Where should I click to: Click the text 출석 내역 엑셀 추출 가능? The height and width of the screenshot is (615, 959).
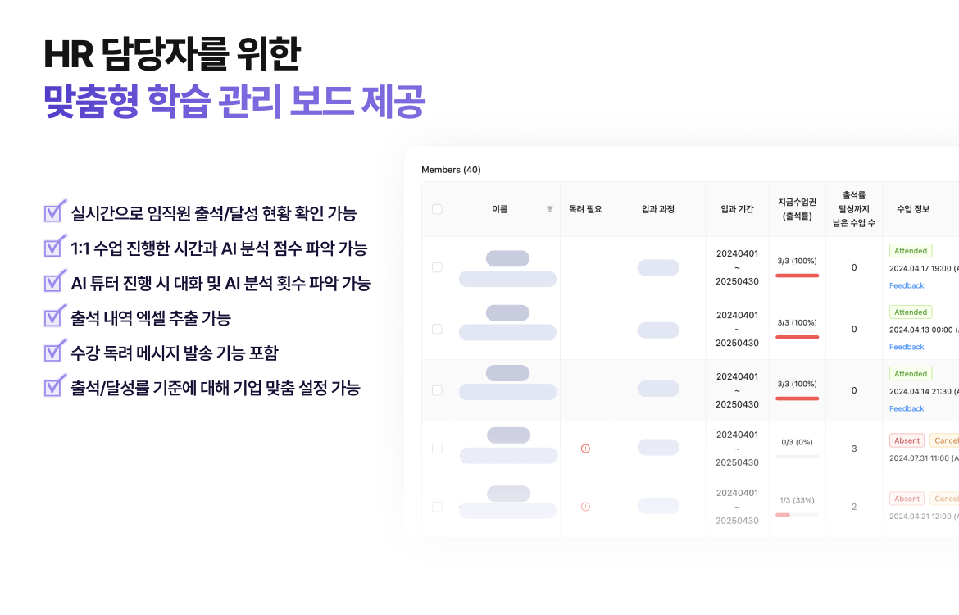(151, 318)
